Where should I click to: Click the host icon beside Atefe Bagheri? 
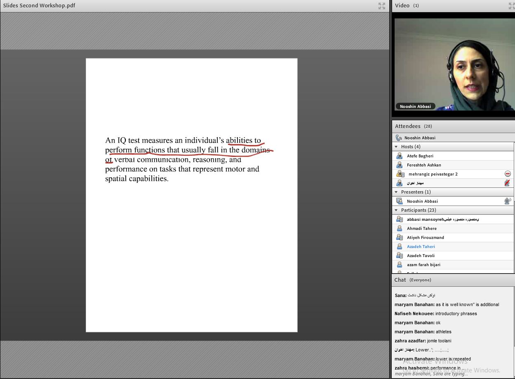tap(399, 156)
